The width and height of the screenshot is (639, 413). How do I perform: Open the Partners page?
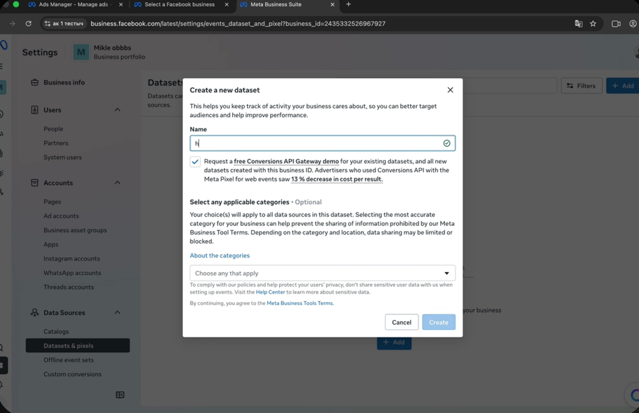point(56,143)
